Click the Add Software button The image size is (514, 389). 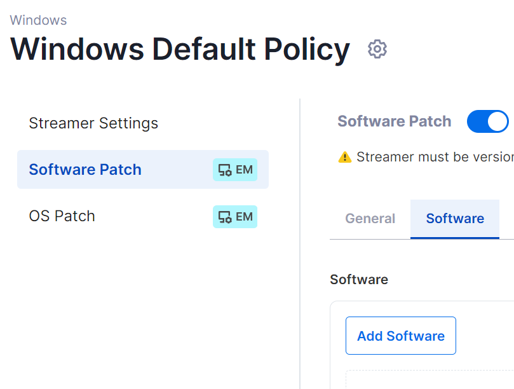(x=400, y=335)
